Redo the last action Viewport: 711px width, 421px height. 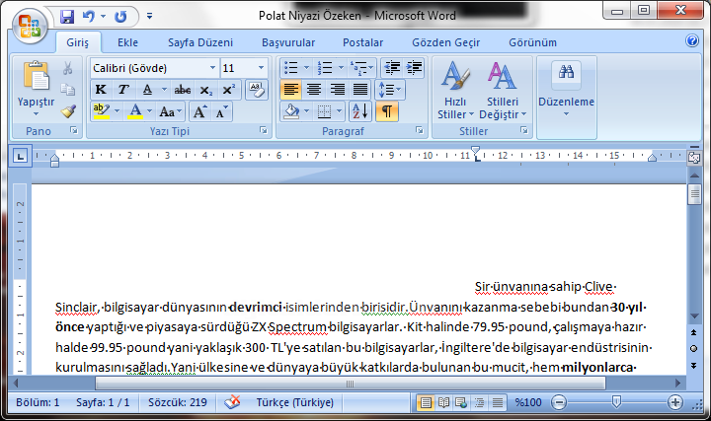coord(120,17)
